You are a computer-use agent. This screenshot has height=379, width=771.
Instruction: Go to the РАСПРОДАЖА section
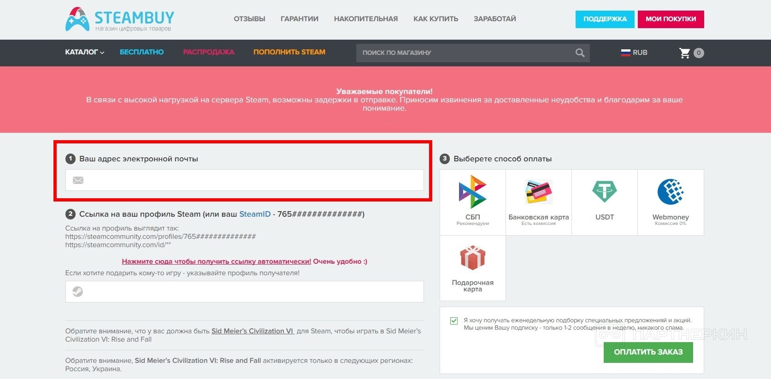[x=209, y=52]
